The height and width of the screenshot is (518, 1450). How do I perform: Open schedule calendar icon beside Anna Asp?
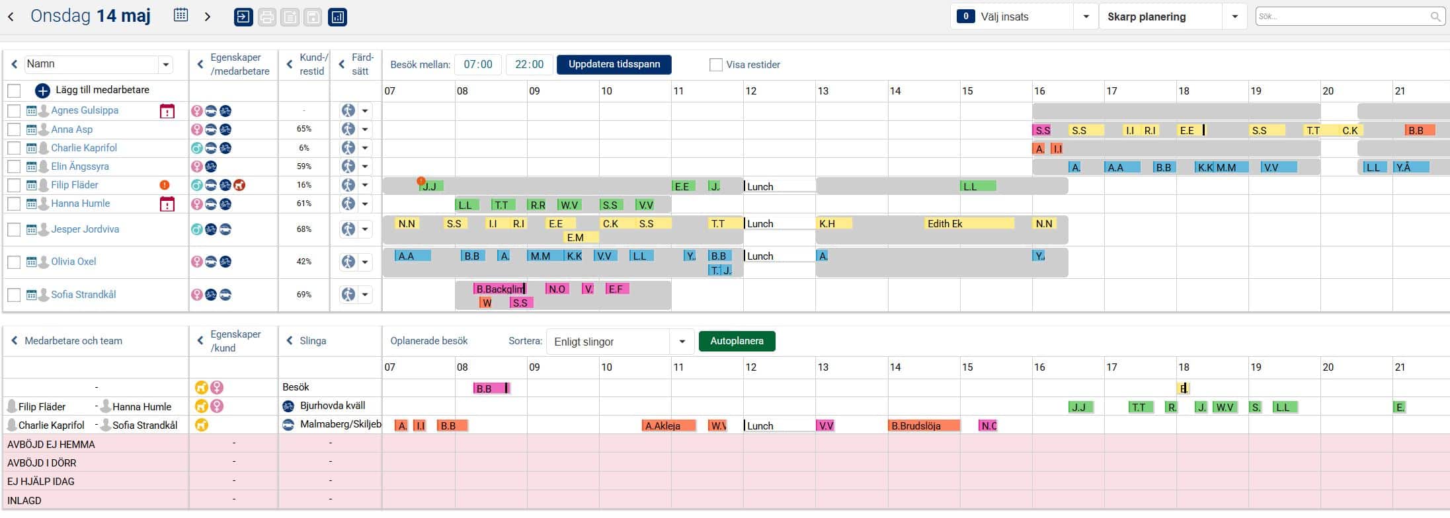[31, 129]
